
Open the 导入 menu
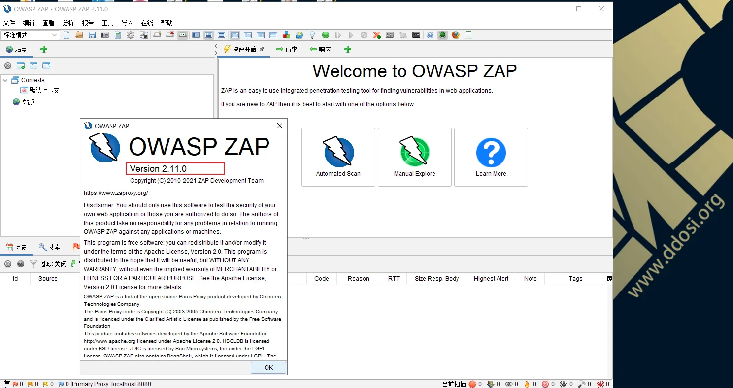pyautogui.click(x=128, y=23)
